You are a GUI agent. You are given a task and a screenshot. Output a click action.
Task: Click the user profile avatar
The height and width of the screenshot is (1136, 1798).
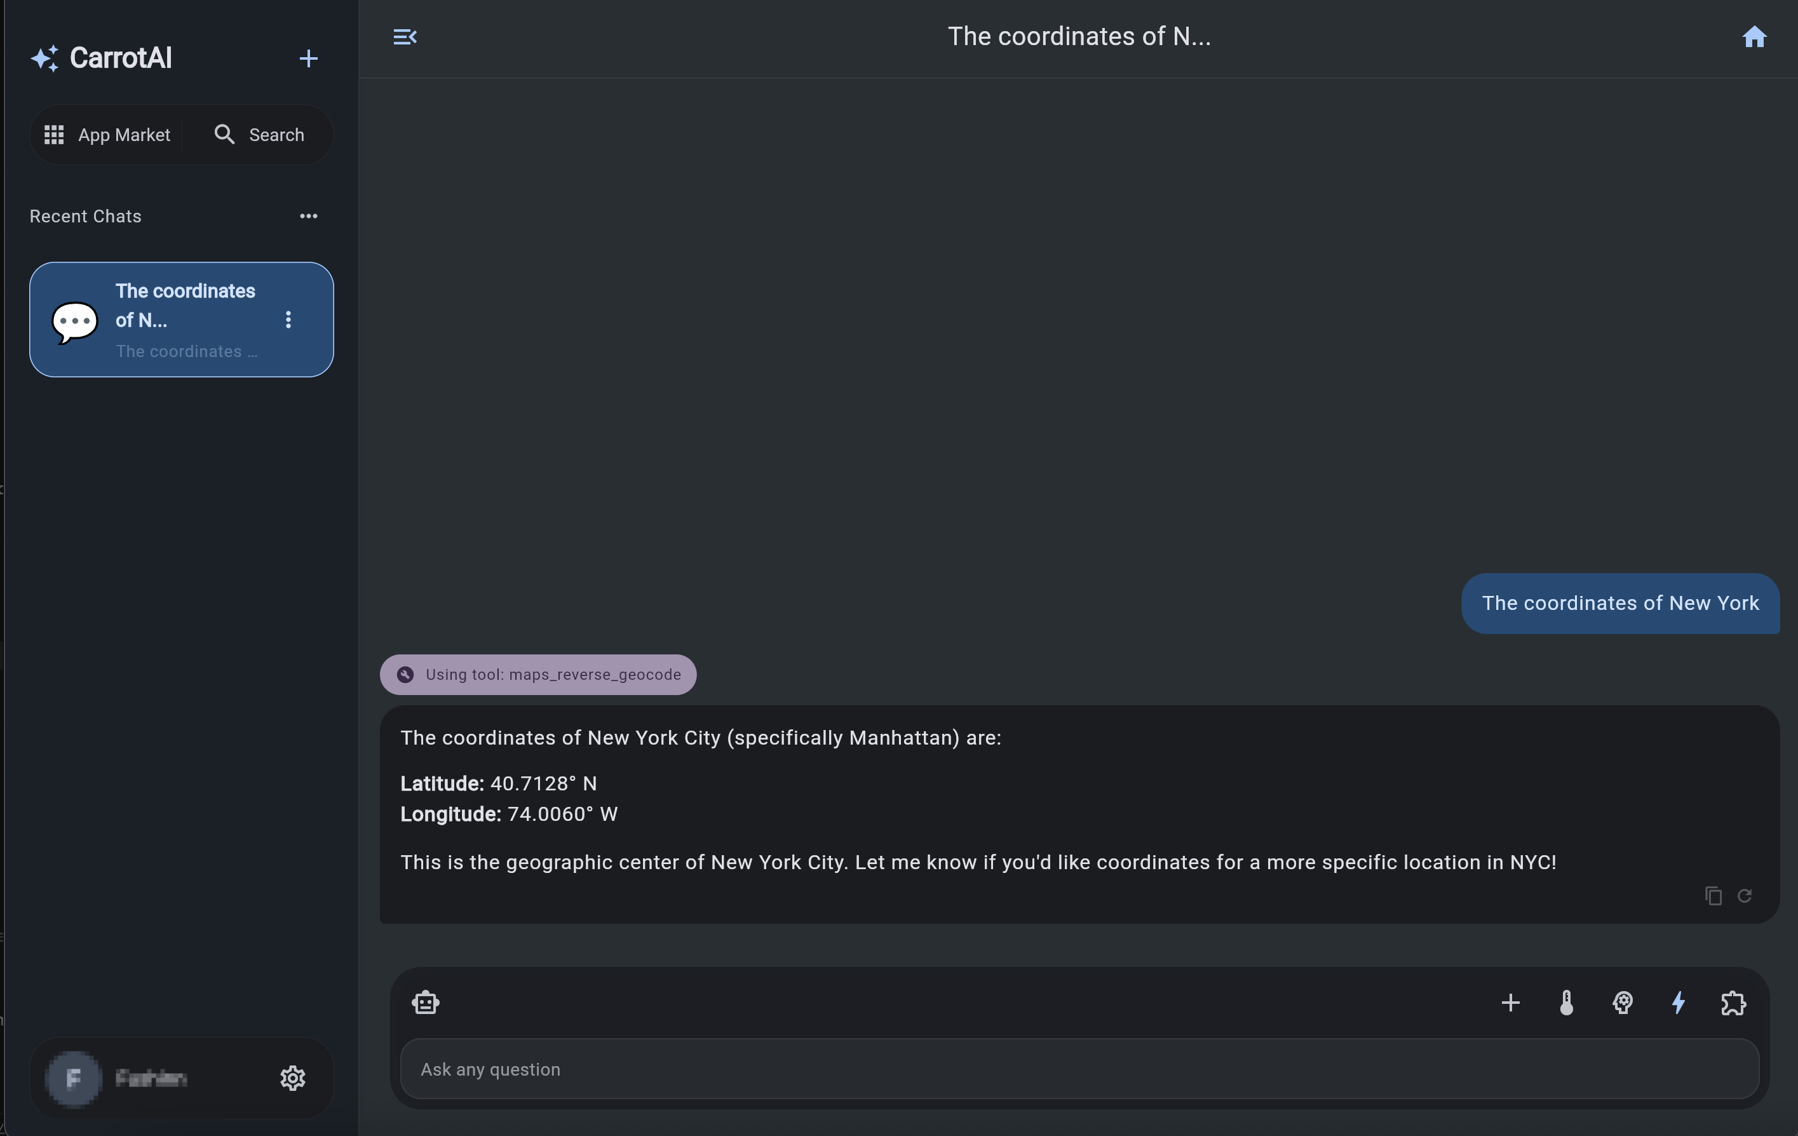[x=73, y=1078]
